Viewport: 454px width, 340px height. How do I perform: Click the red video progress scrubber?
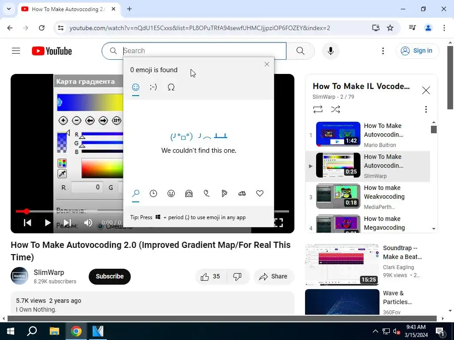[26, 211]
